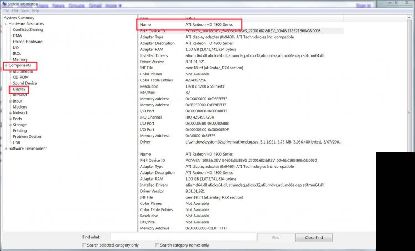Expand the Ports node
This screenshot has width=415, height=251.
coord(11,119)
